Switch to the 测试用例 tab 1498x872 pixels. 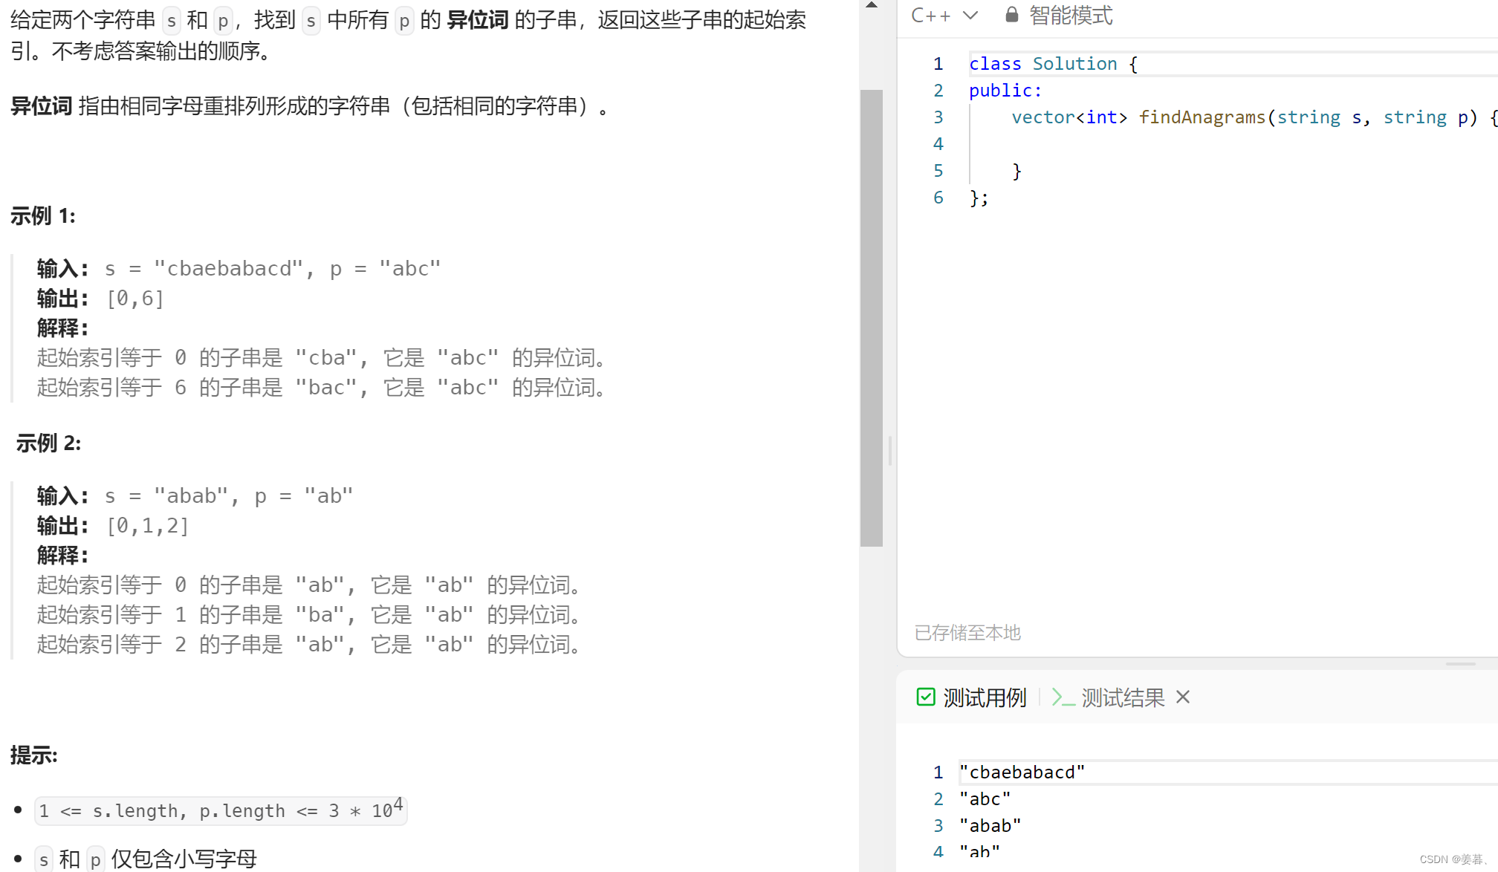984,697
